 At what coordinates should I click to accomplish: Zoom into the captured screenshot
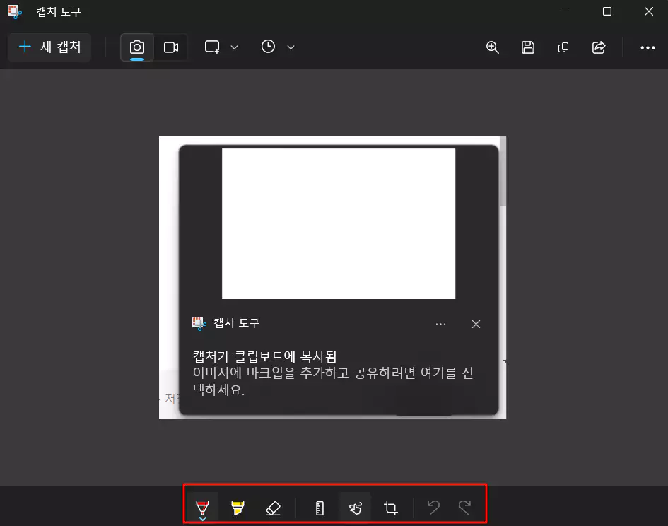coord(493,47)
